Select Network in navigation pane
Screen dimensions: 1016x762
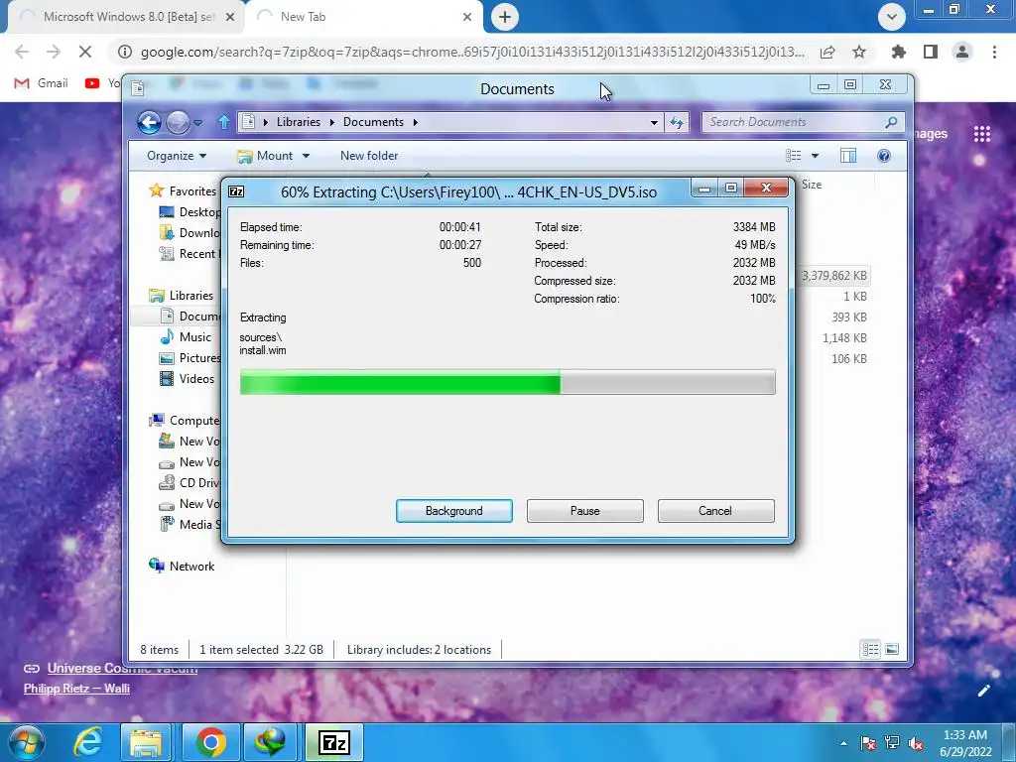pyautogui.click(x=183, y=567)
